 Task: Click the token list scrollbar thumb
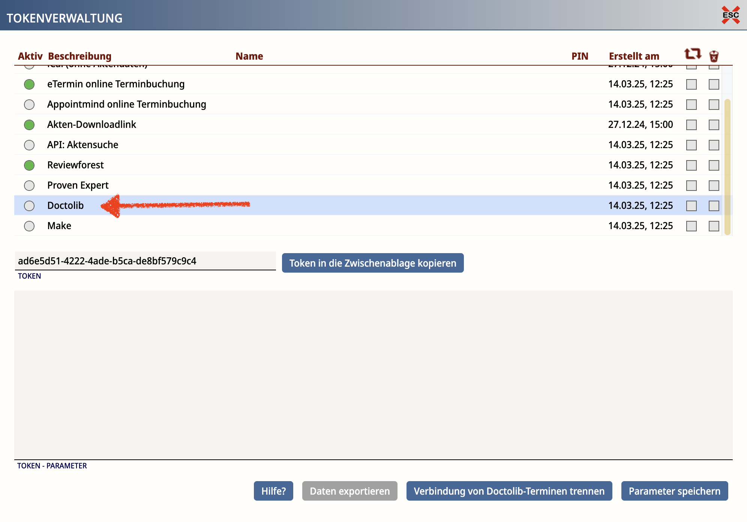[727, 167]
